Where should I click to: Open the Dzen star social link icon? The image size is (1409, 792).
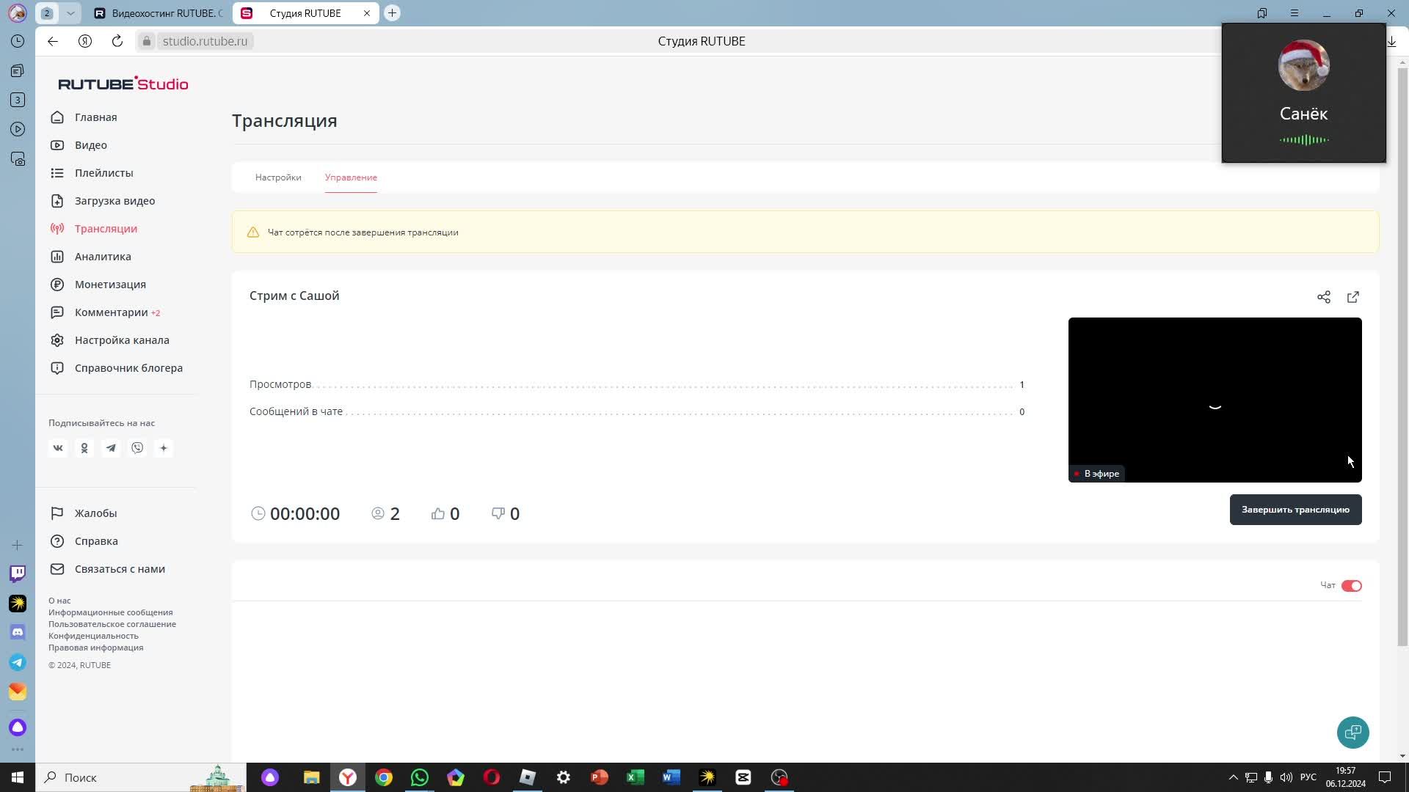[164, 448]
